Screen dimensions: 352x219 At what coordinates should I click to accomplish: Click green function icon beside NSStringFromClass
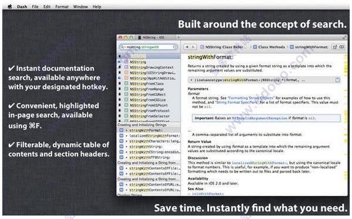126,83
